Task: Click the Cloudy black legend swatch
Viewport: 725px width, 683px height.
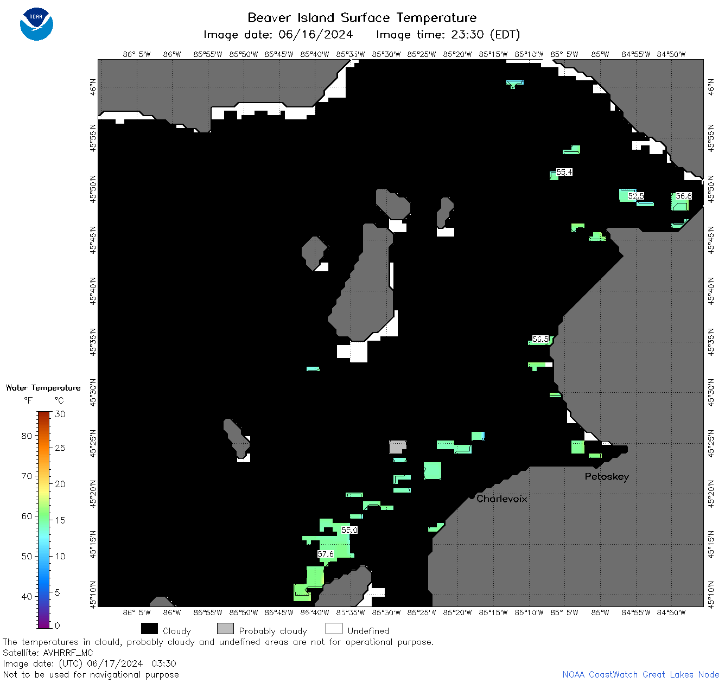Action: (x=149, y=628)
